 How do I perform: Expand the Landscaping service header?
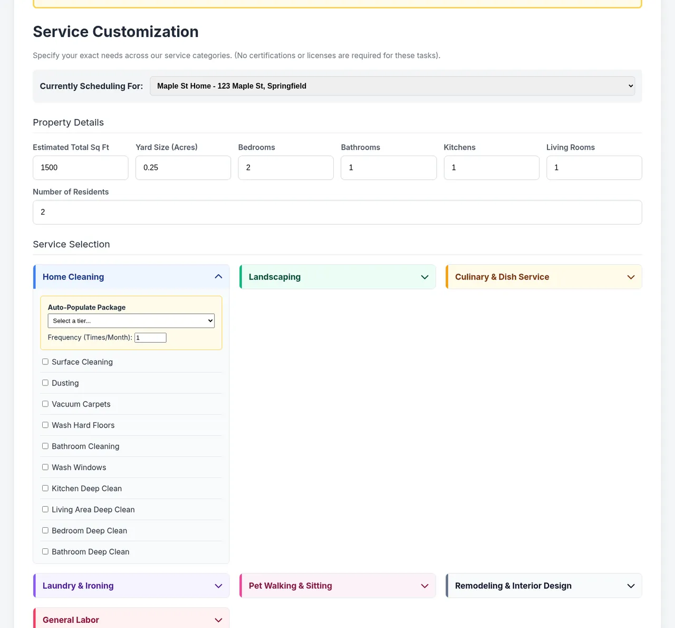[x=337, y=277]
